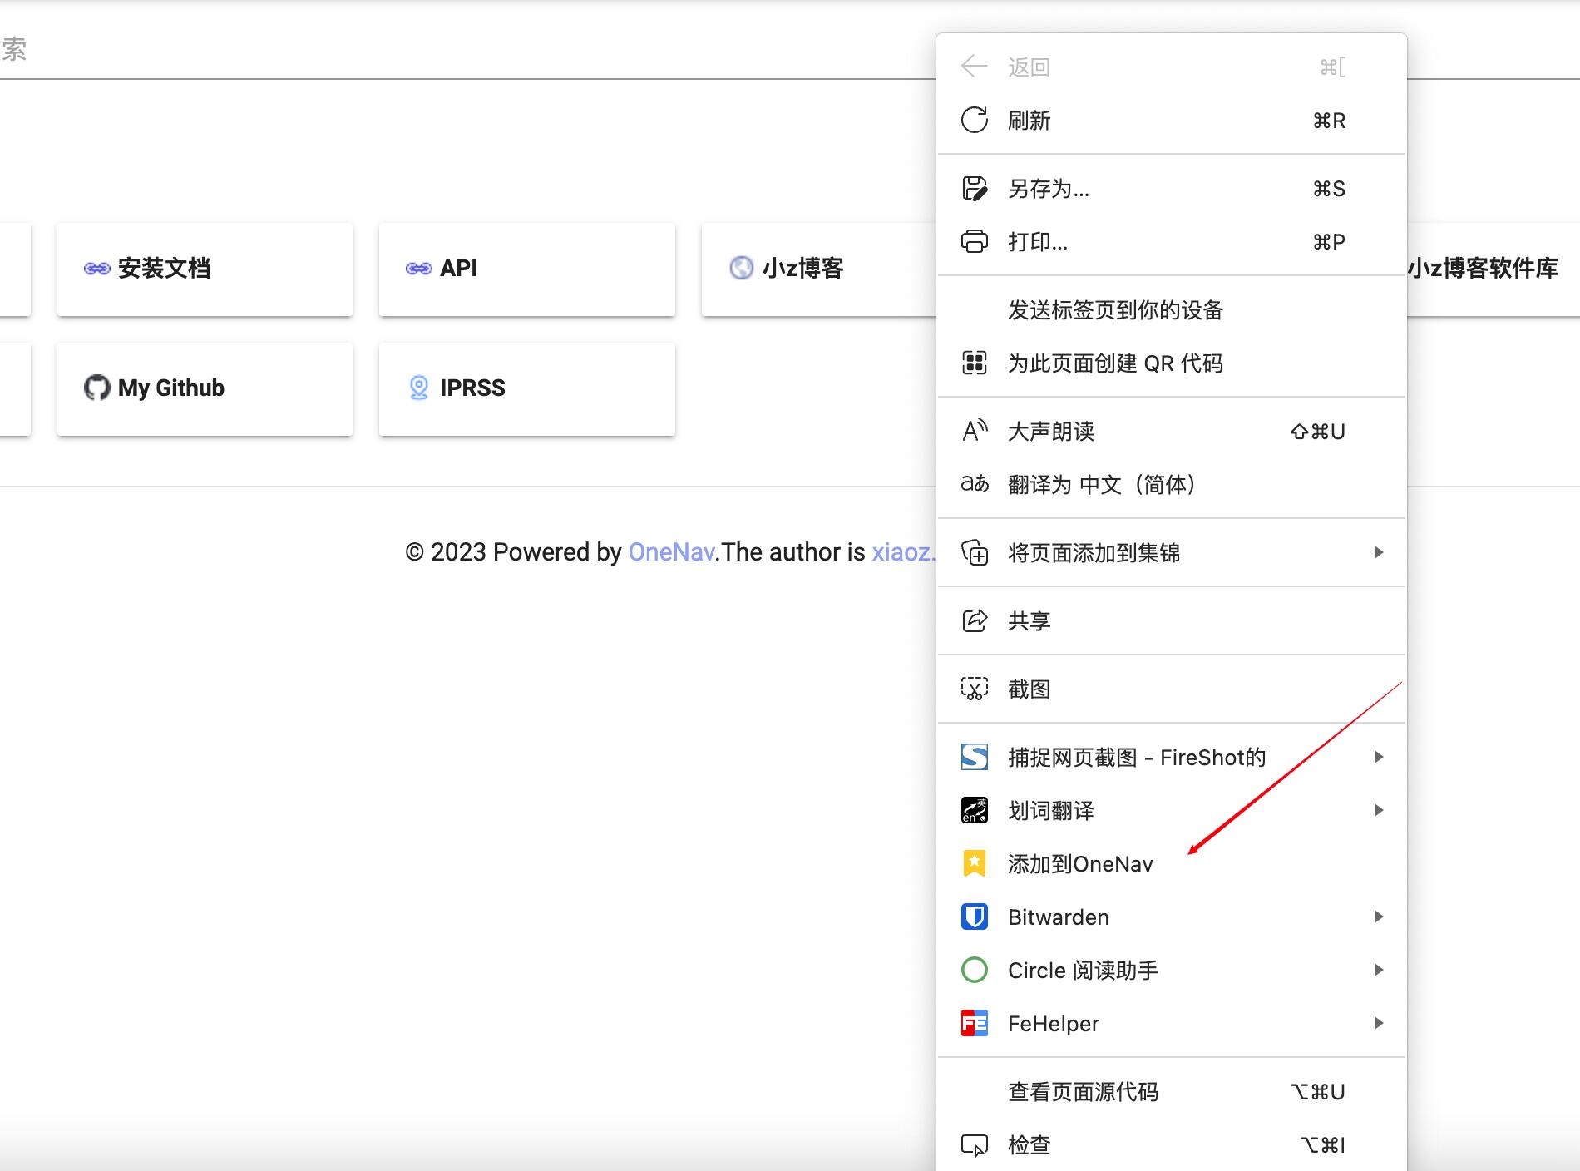Viewport: 1580px width, 1171px height.
Task: Expand the FireShot submenu arrow
Action: pos(1378,757)
